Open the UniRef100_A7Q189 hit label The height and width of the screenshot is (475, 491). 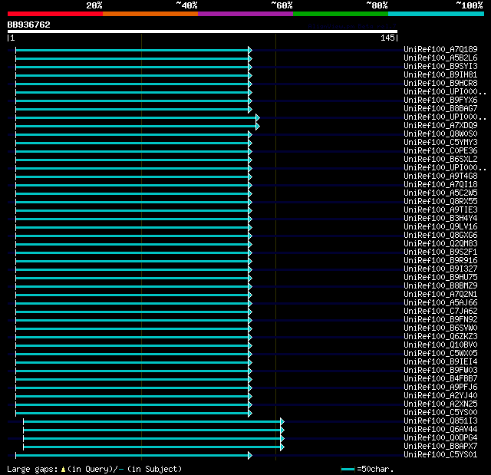tap(440, 49)
